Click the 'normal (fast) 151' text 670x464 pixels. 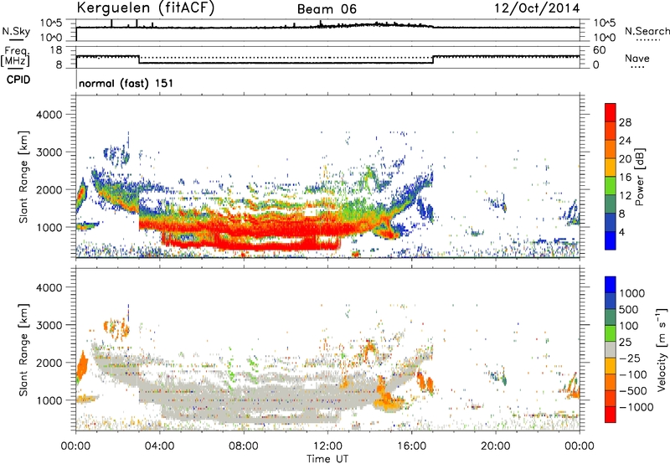(126, 83)
